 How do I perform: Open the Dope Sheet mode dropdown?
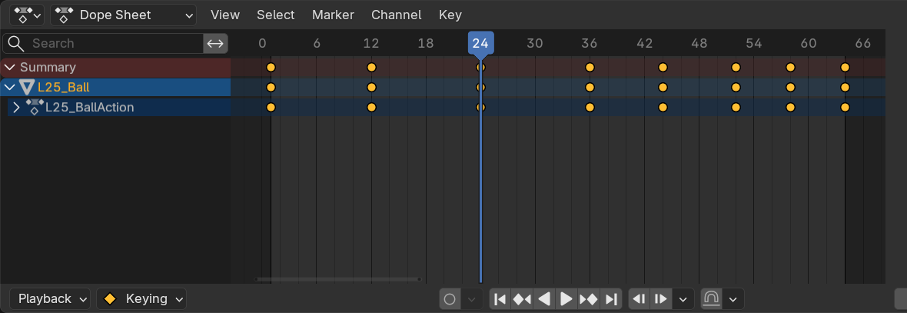pyautogui.click(x=123, y=15)
